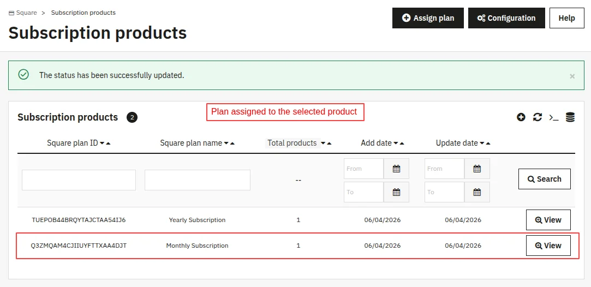Sort Square plan ID descending
Screen dimensions: 591x287
(102, 143)
